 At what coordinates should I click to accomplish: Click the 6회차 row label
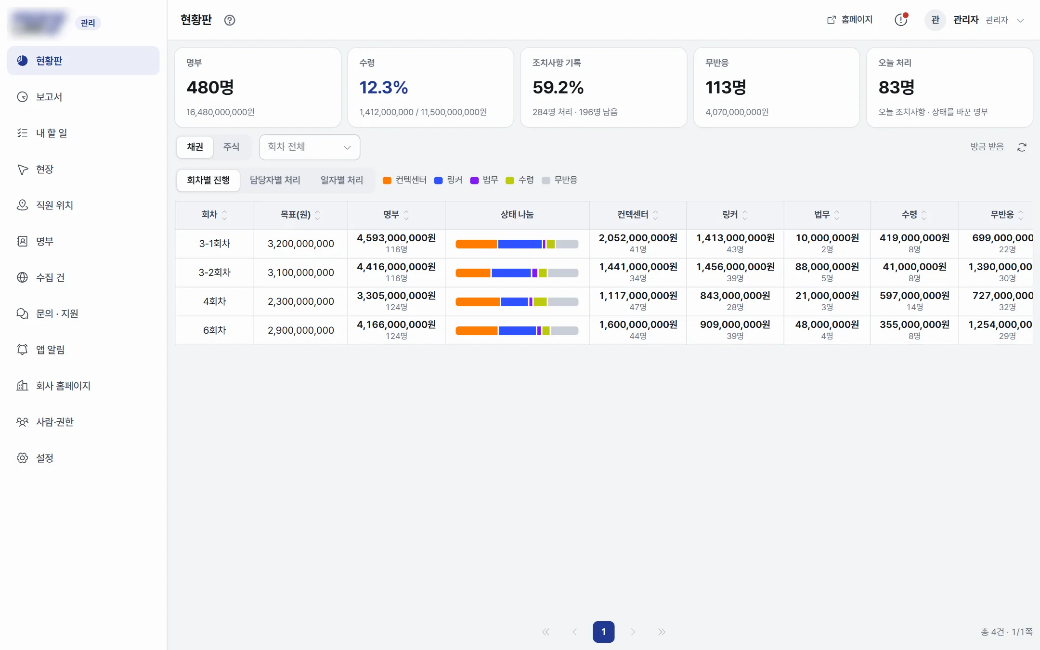[215, 330]
